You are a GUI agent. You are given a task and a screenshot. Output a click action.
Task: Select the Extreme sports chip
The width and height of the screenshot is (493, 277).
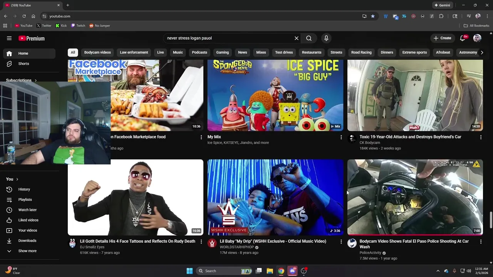point(414,52)
